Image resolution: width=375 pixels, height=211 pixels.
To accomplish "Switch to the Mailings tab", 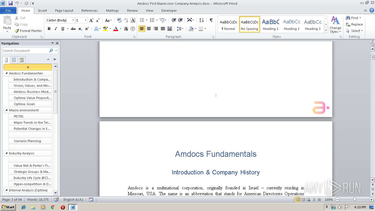I will pyautogui.click(x=112, y=10).
